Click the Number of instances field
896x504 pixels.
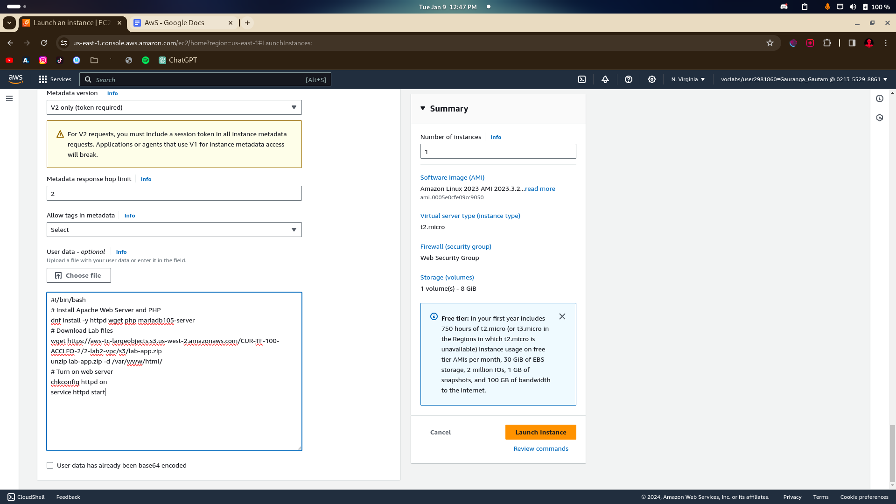coord(498,151)
